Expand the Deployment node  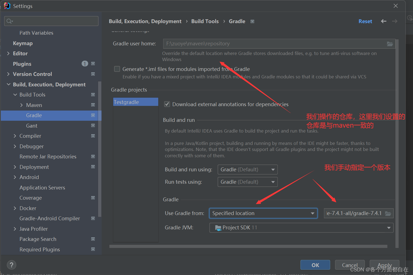tap(15, 167)
